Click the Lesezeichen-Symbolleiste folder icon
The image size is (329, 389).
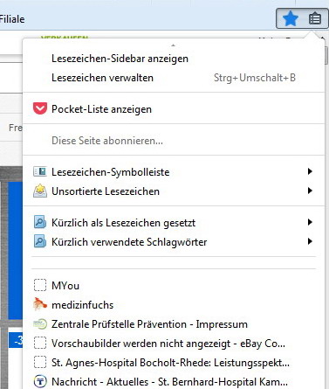click(x=40, y=171)
